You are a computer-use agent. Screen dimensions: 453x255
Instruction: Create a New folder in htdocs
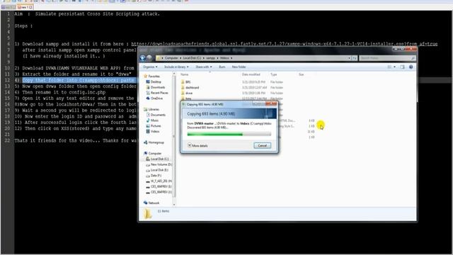click(x=239, y=67)
